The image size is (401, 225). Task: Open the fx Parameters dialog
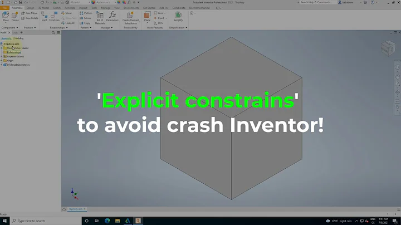click(x=113, y=17)
